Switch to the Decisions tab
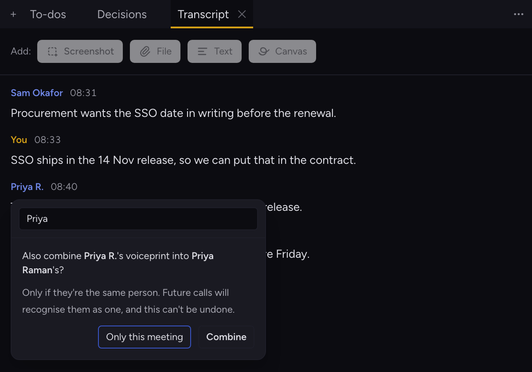Viewport: 532px width, 372px height. (122, 14)
